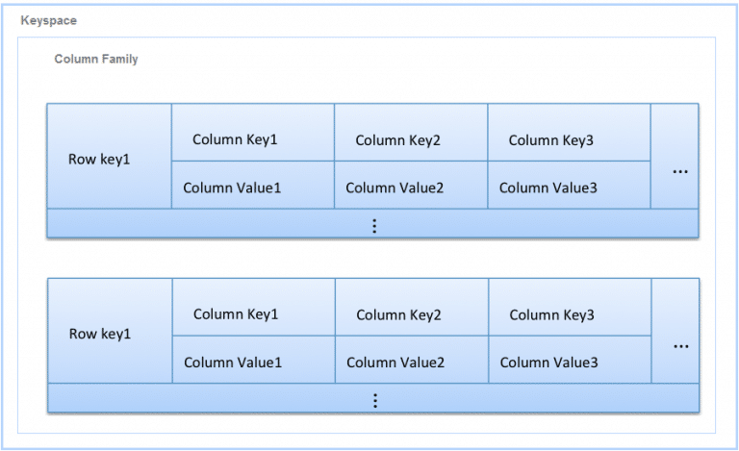Expand vertical ellipsis bar under top table
Viewport: 739px width, 451px height.
[x=373, y=226]
